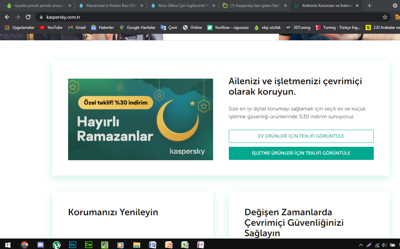Screen dimensions: 400x249
Task: Click the 'Ailenizi ve işletmenizi çevrimiçi' heading
Action: pyautogui.click(x=295, y=86)
